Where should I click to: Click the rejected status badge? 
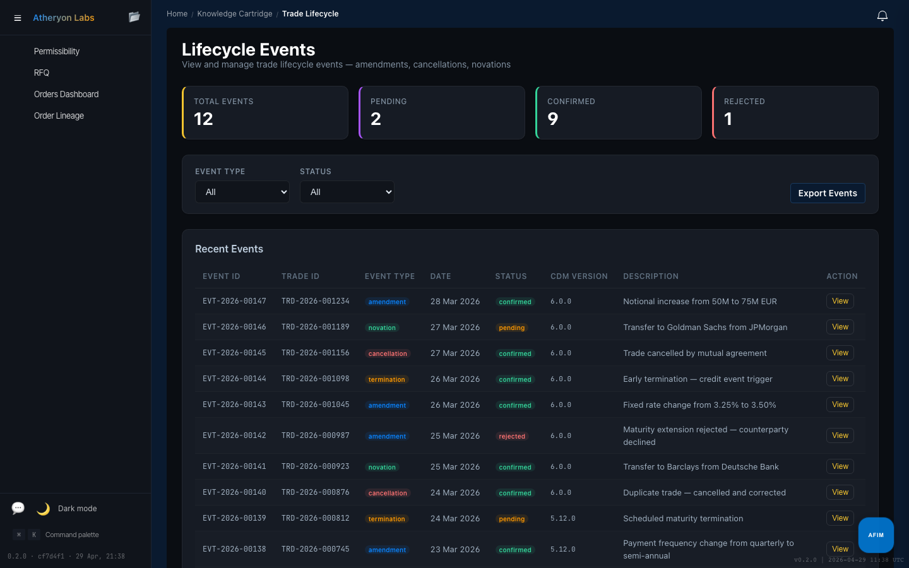click(x=512, y=436)
